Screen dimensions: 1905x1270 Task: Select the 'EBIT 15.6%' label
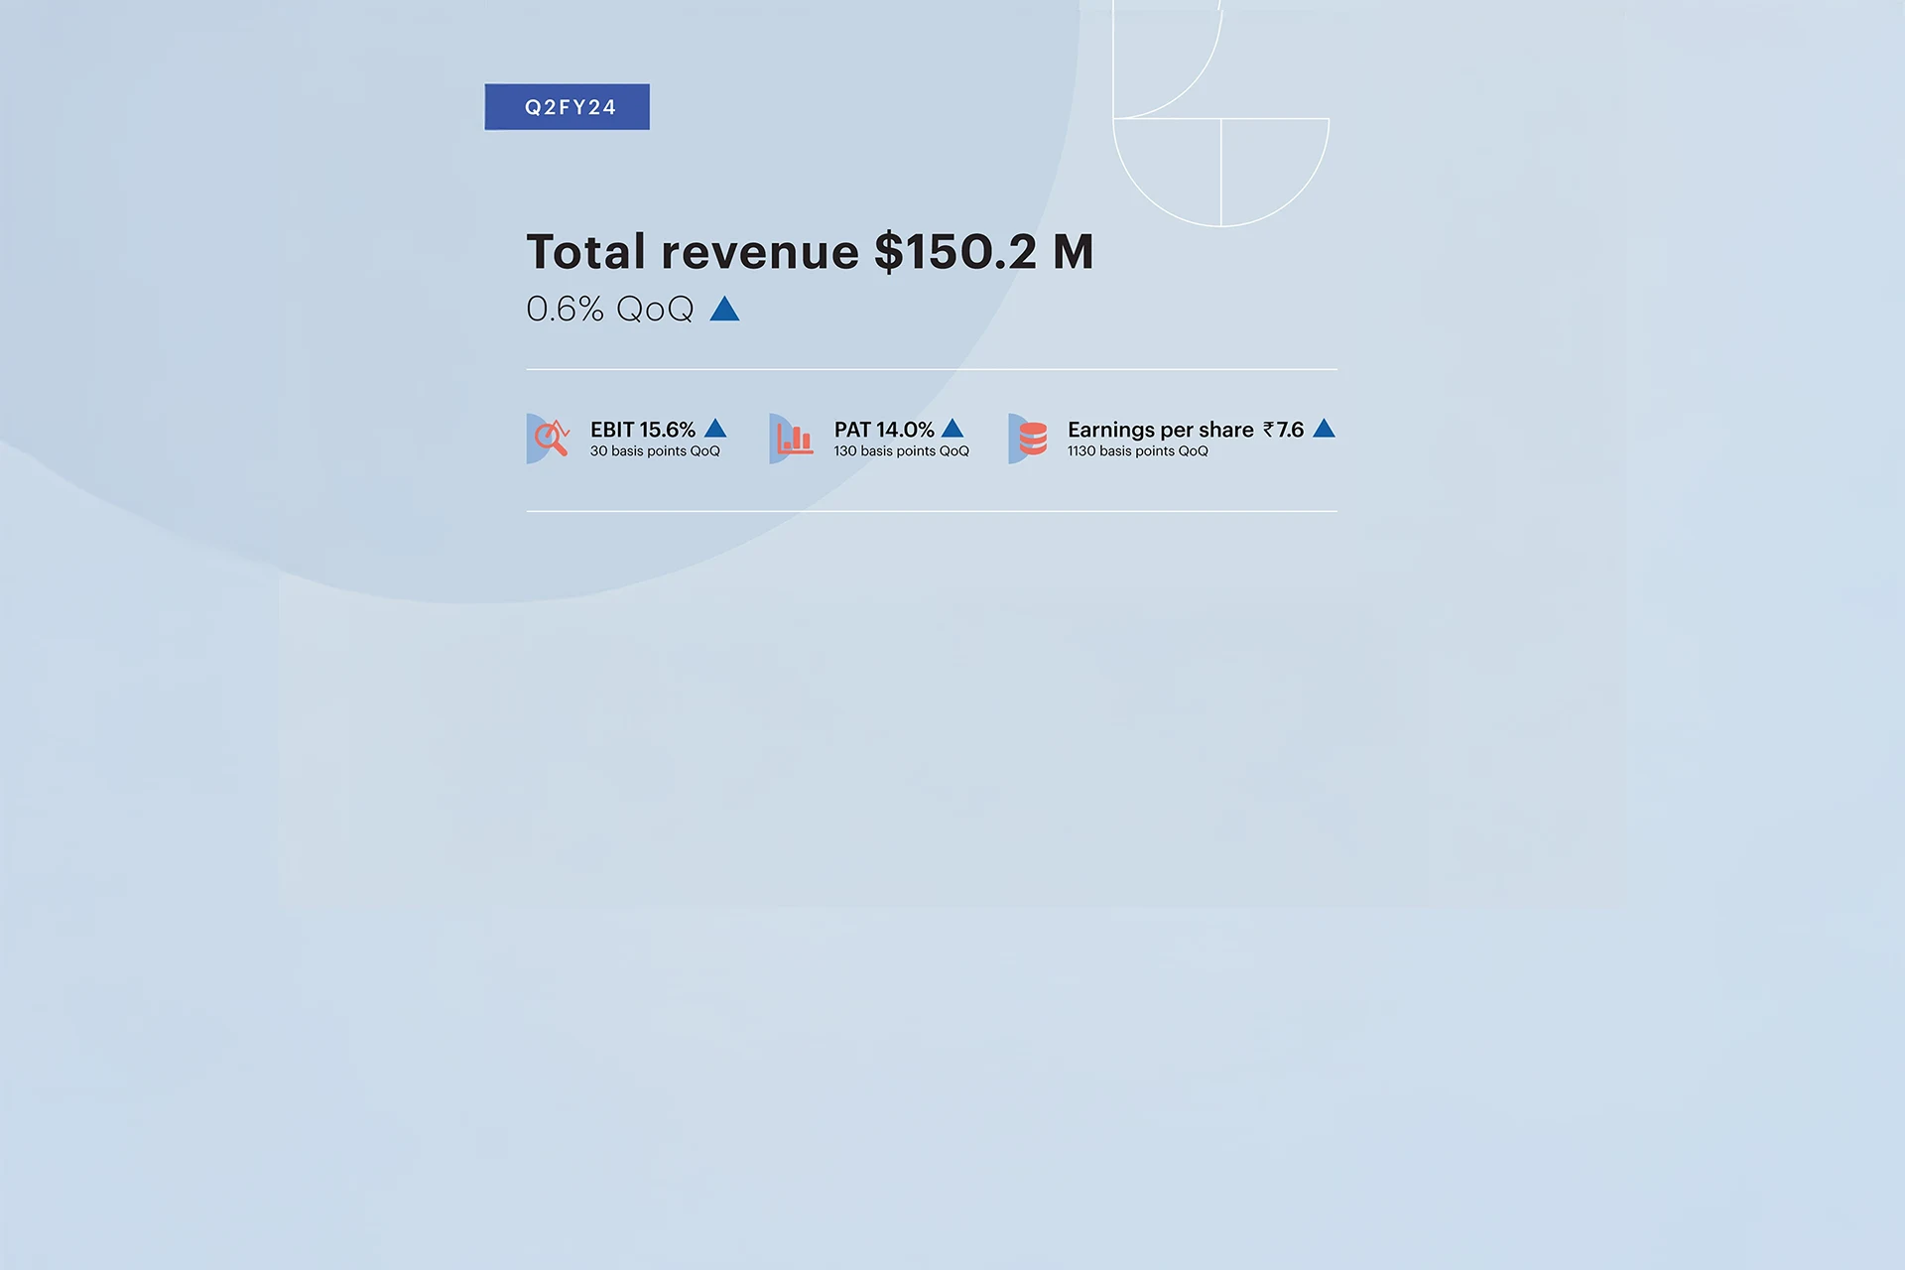click(x=643, y=430)
